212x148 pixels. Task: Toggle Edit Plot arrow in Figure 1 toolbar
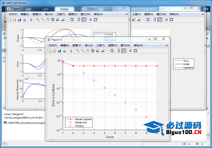(x=31, y=20)
